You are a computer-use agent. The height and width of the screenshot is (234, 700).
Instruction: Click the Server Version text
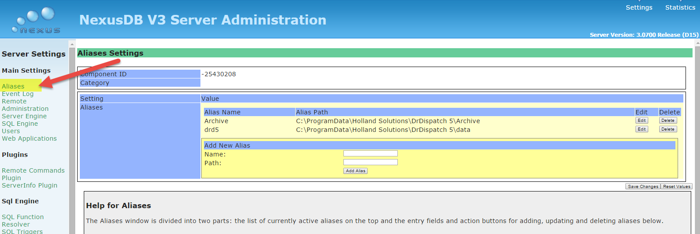tap(644, 35)
